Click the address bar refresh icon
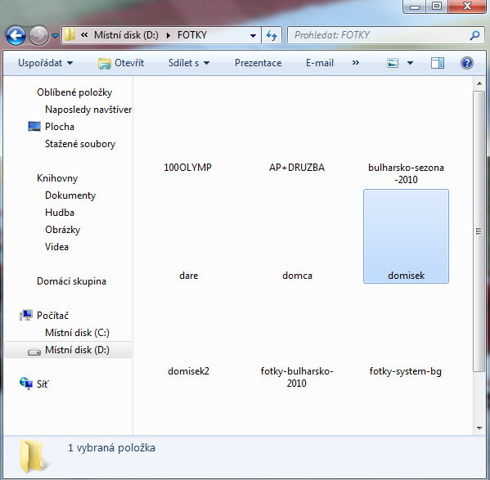The image size is (490, 480). [x=272, y=35]
